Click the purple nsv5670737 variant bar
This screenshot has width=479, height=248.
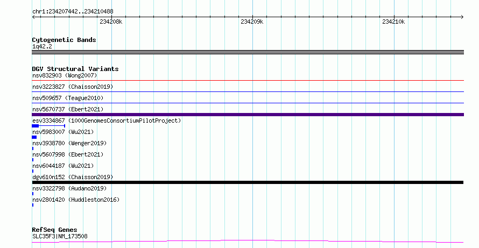point(248,115)
